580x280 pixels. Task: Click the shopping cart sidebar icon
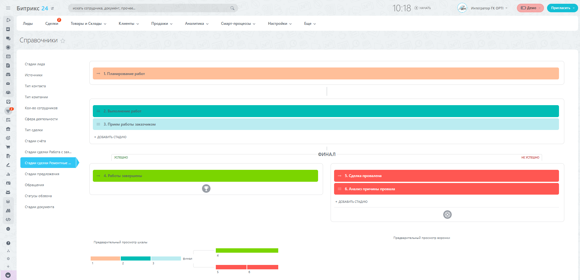click(8, 147)
